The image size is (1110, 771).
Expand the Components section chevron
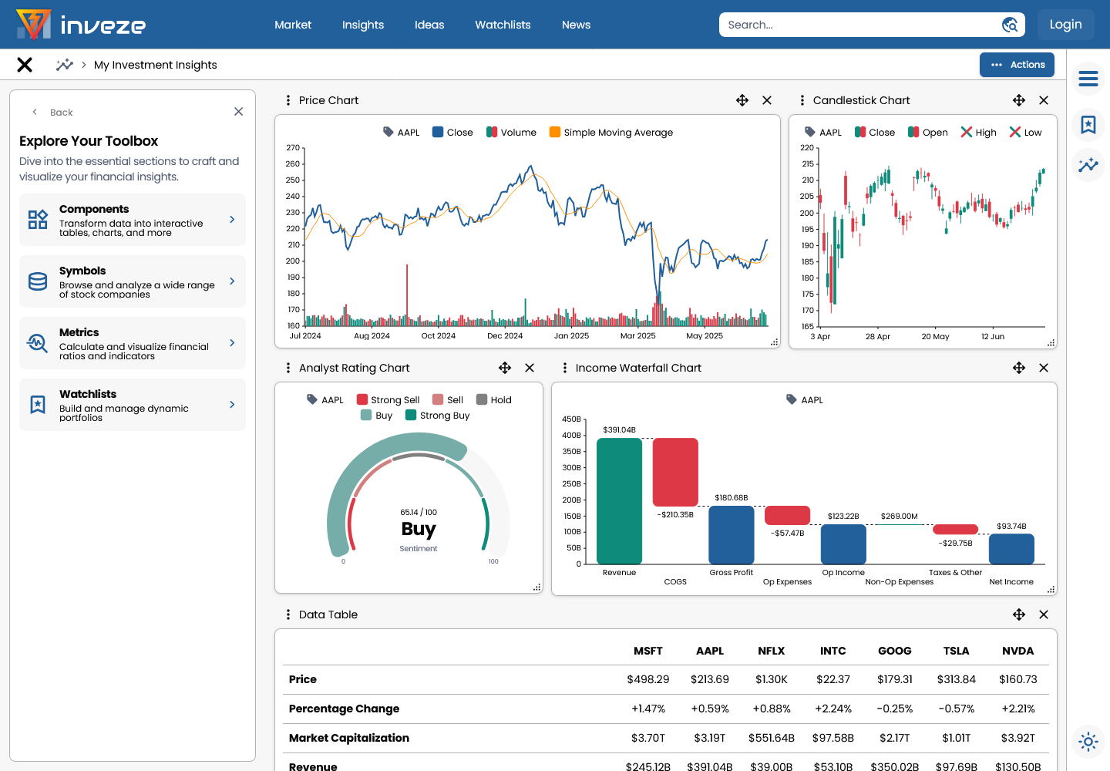pyautogui.click(x=232, y=220)
